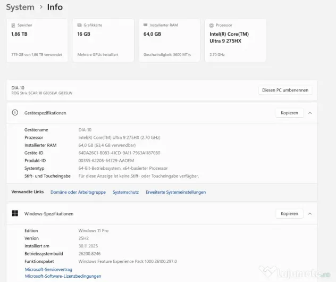Click the Speicher storage icon
The width and height of the screenshot is (336, 282).
13,26
